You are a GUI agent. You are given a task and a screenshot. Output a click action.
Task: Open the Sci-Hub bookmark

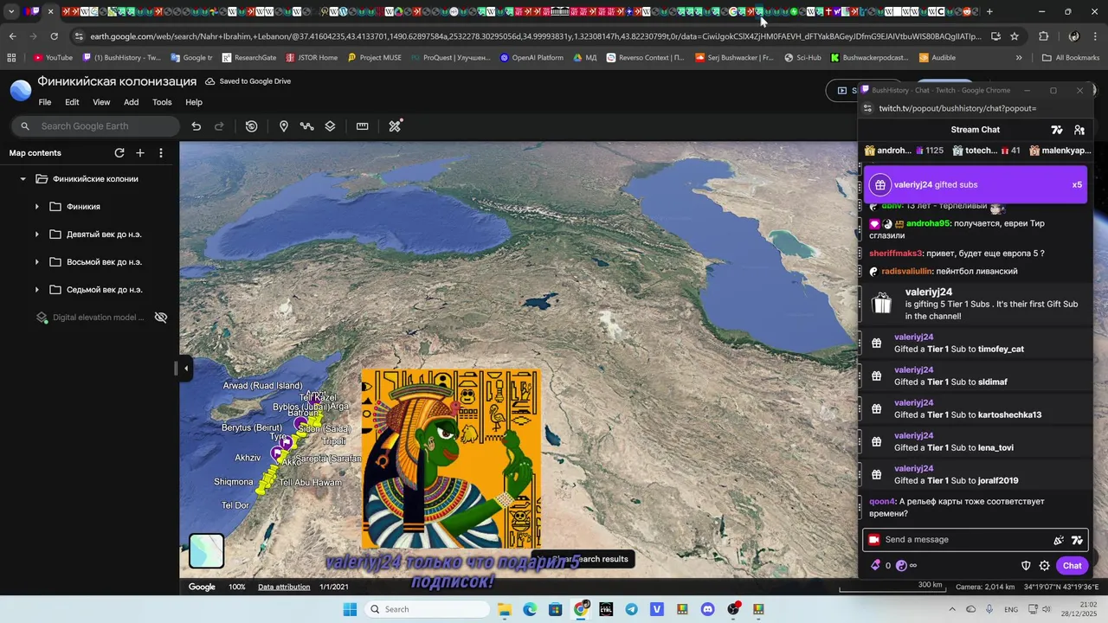[x=802, y=58]
